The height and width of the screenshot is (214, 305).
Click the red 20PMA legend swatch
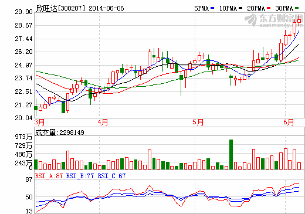pyautogui.click(x=269, y=8)
